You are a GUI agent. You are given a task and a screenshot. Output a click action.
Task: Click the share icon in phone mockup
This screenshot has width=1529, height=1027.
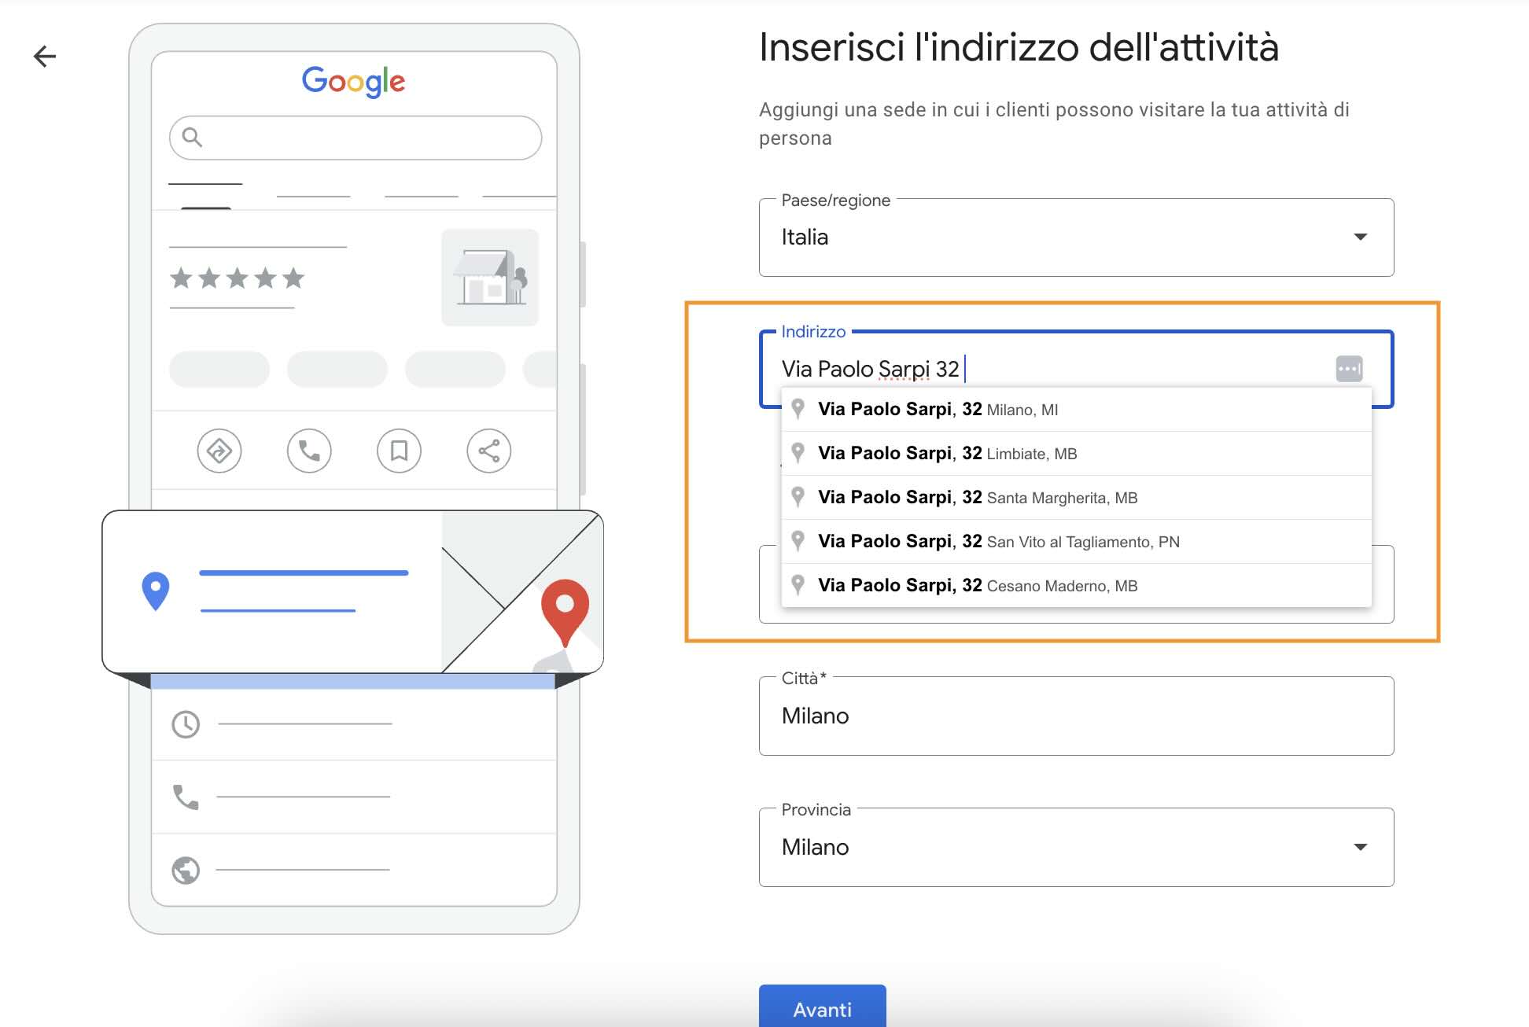pyautogui.click(x=488, y=451)
